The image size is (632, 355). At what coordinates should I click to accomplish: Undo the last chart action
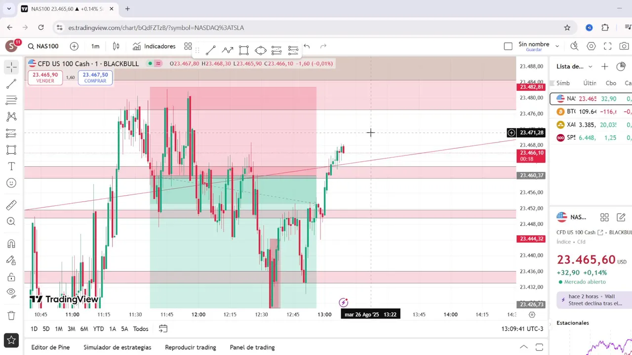pos(307,46)
